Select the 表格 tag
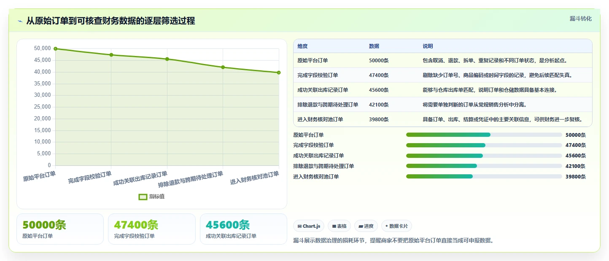Screen dimensions: 609x261 pyautogui.click(x=340, y=226)
